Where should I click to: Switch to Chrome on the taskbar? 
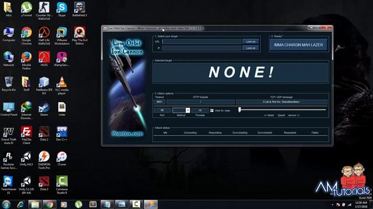pos(50,204)
